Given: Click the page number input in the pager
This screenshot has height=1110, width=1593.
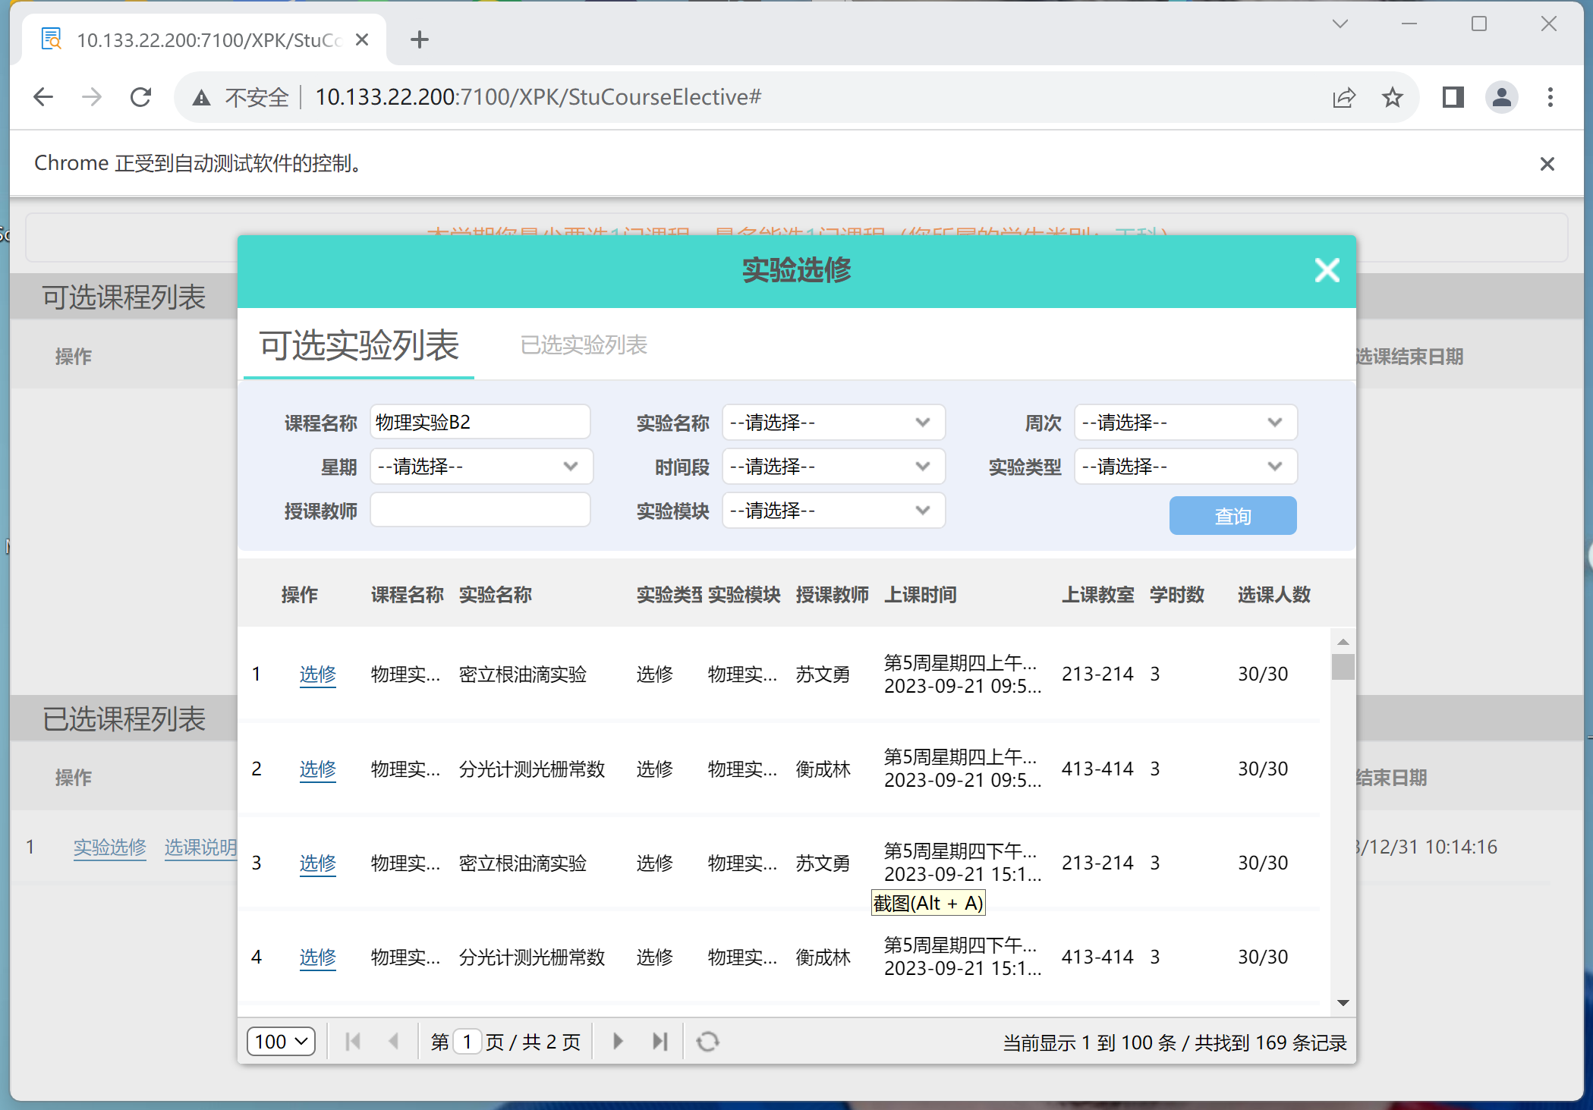Looking at the screenshot, I should [468, 1041].
